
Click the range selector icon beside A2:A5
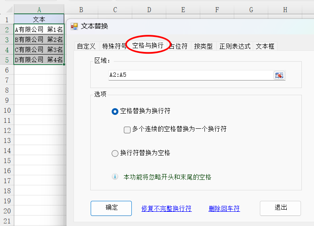[279, 75]
